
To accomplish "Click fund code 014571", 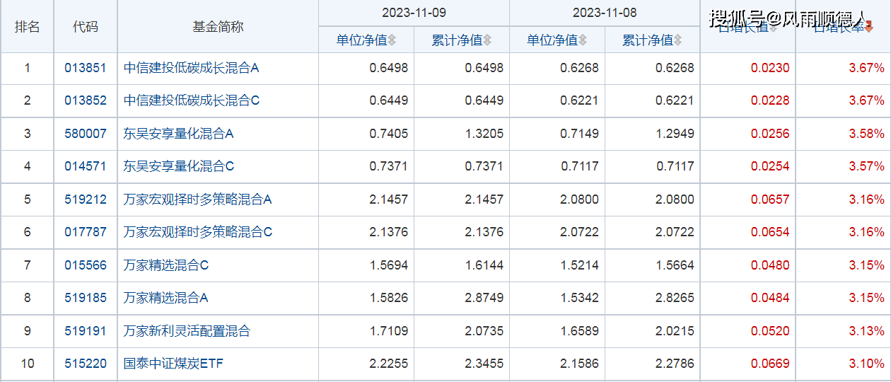I will coord(85,166).
